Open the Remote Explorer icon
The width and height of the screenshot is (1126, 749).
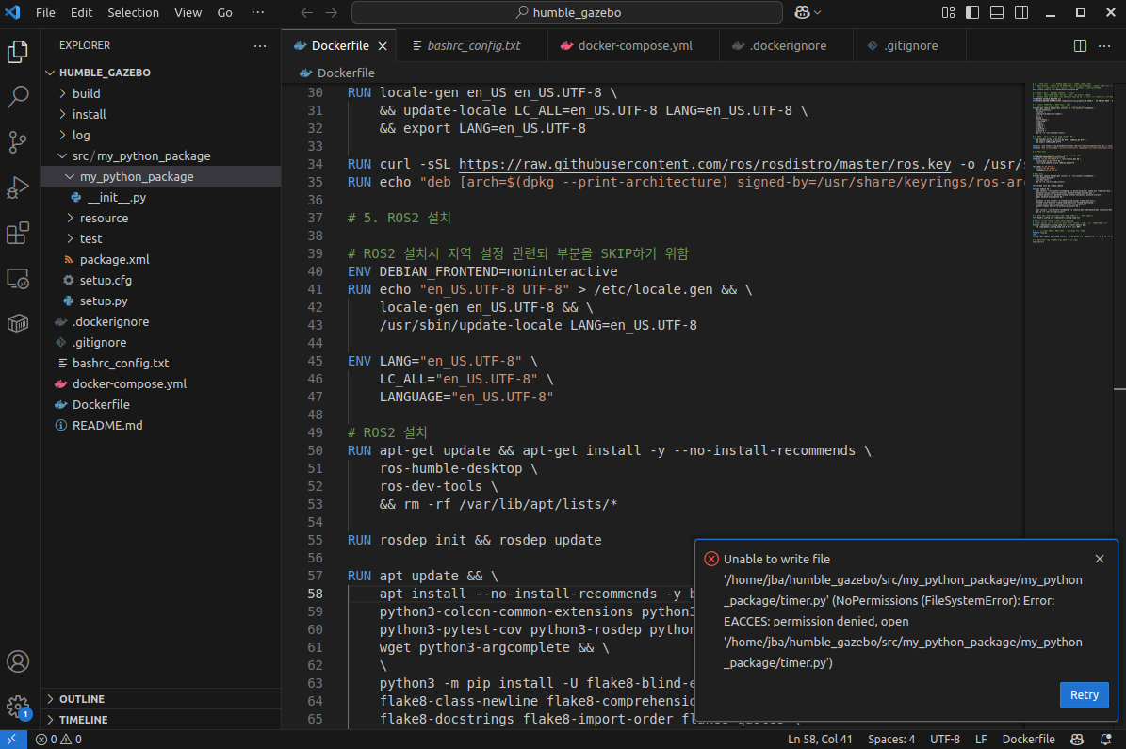click(18, 279)
